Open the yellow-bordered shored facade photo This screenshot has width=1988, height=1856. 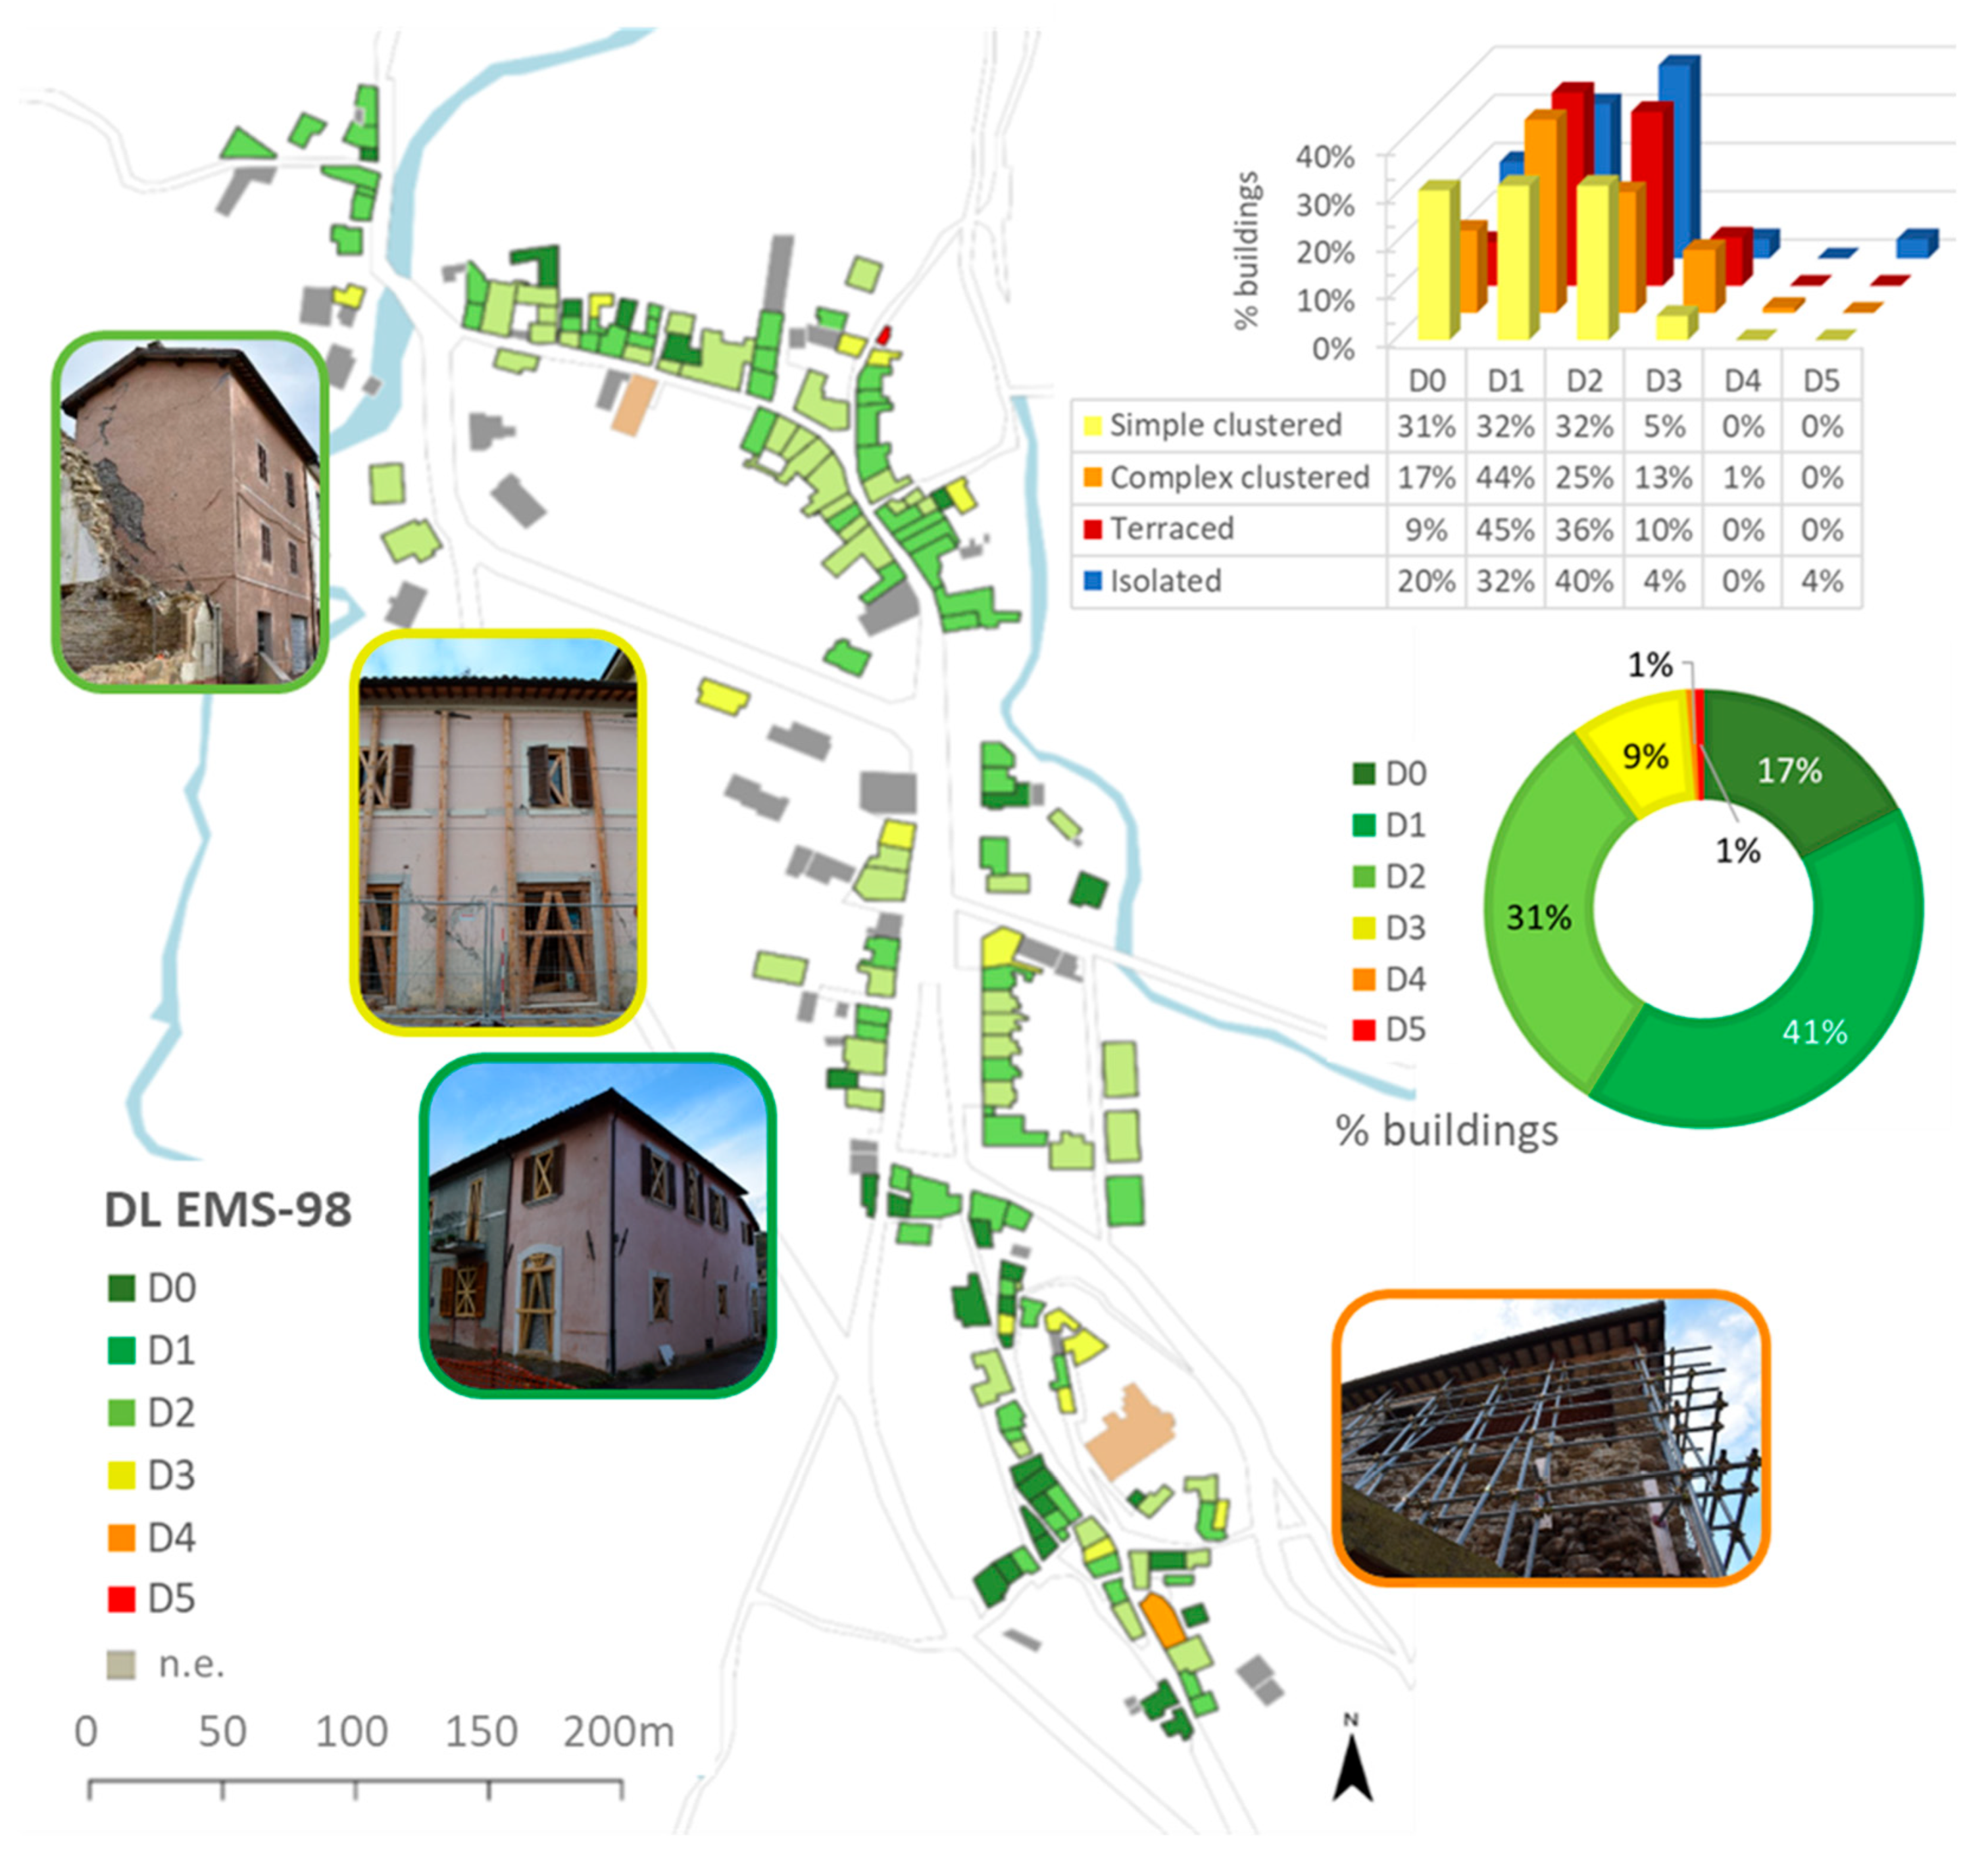tap(497, 832)
